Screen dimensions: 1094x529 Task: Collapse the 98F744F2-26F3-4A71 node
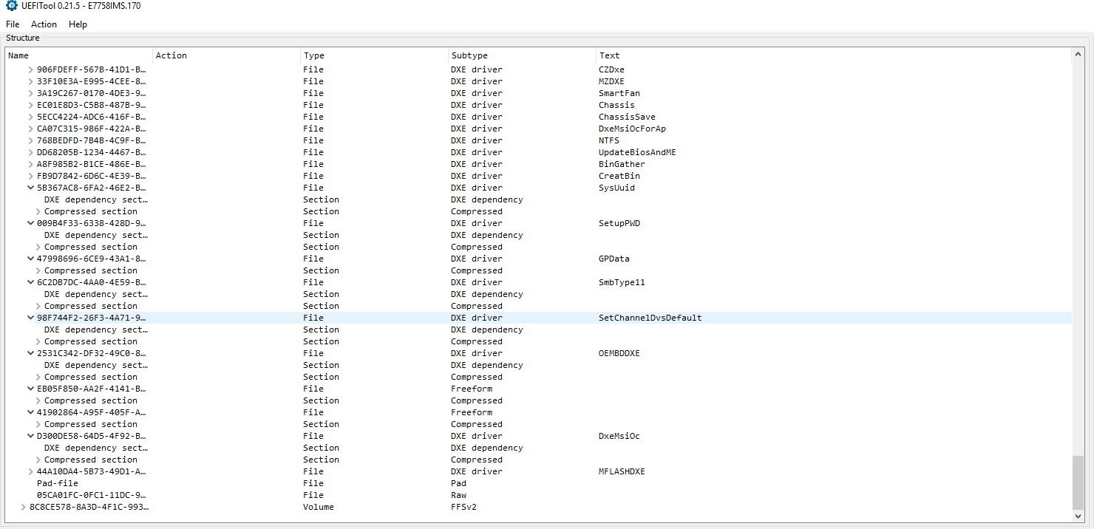point(31,318)
